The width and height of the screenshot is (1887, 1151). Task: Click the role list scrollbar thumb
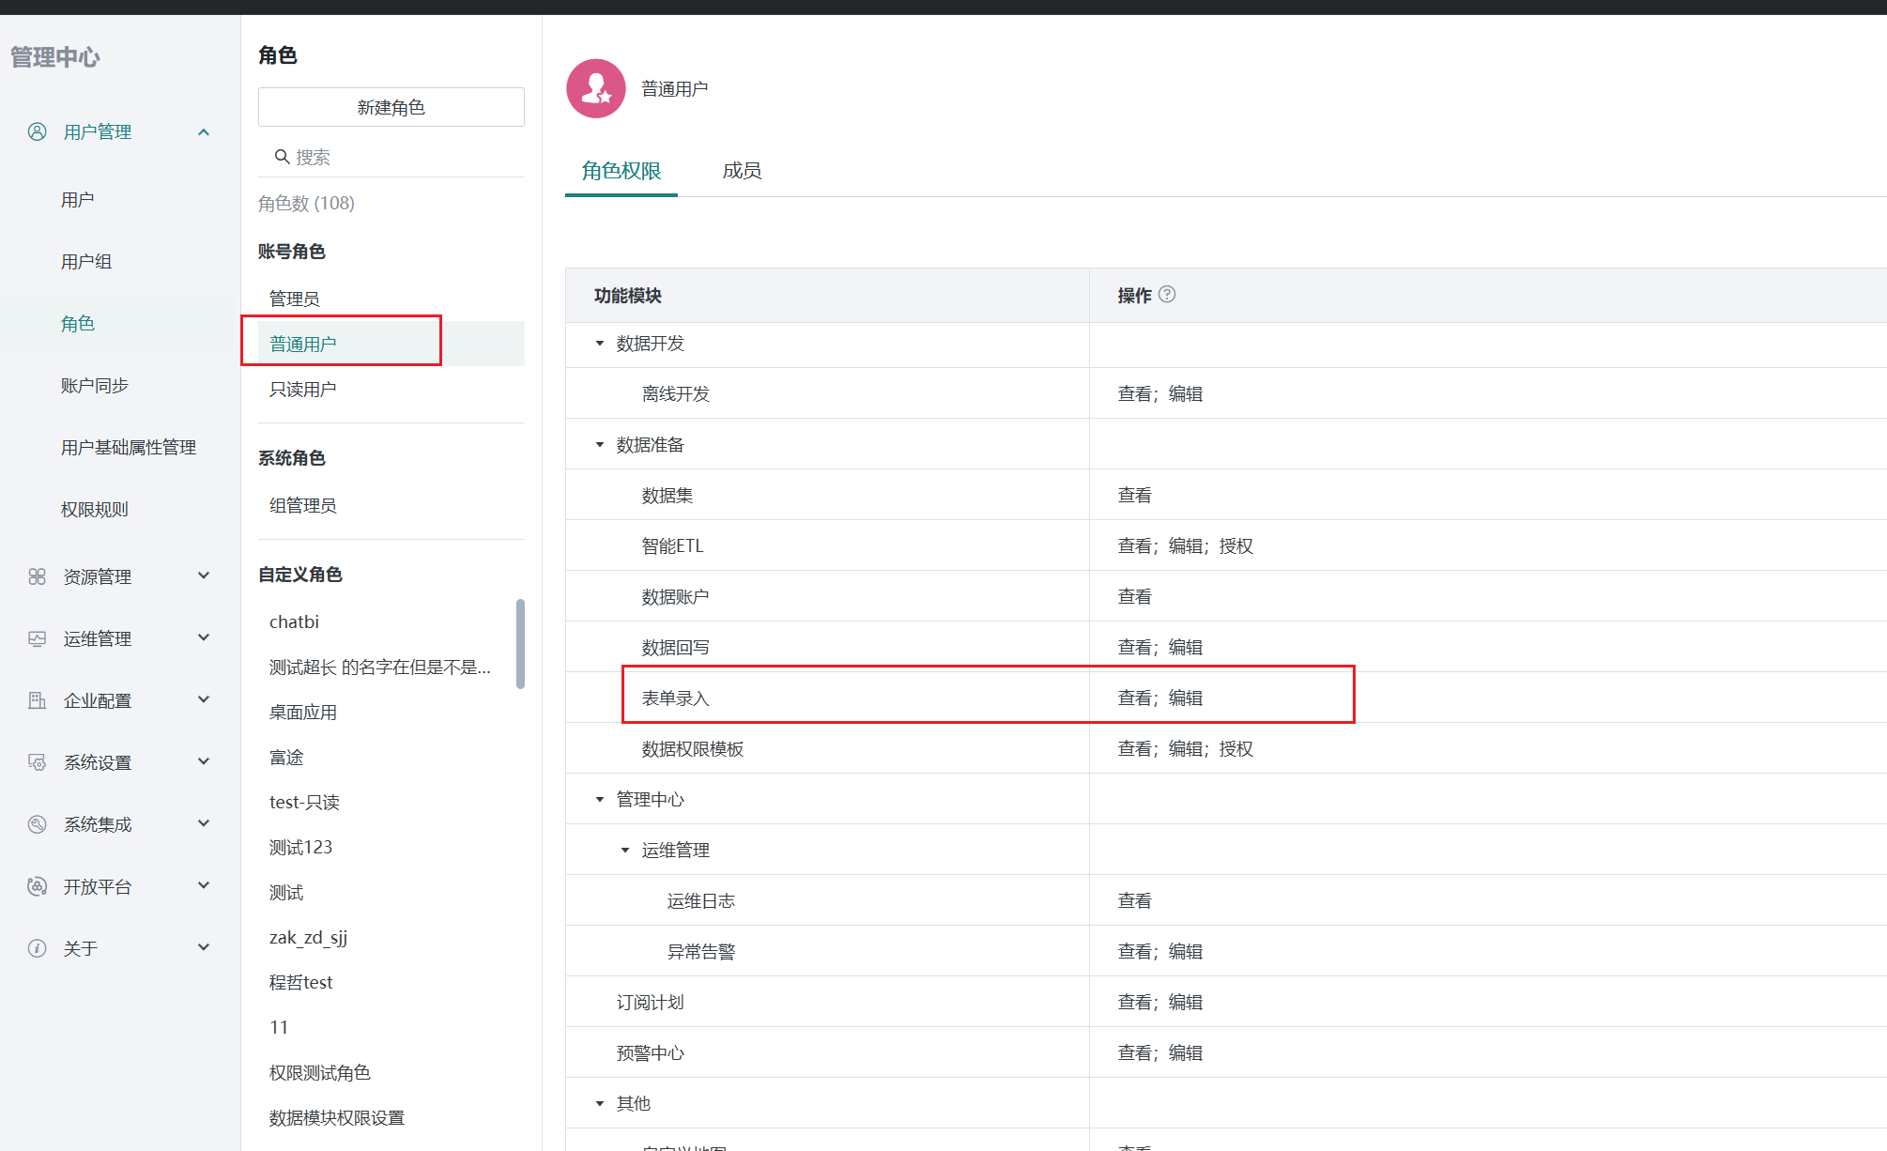click(x=520, y=643)
